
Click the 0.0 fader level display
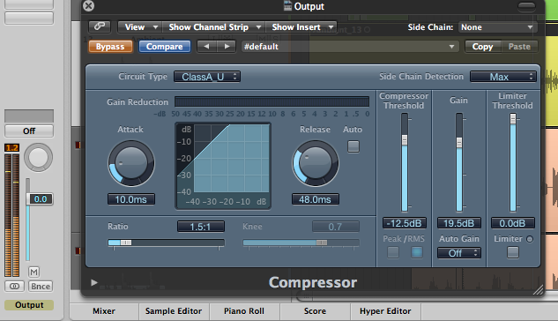(41, 199)
